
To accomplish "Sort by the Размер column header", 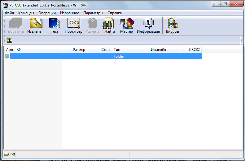I will pos(75,50).
